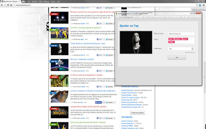Click Facebook J'aime on Cm 2014 article
The width and height of the screenshot is (206, 129).
tap(99, 39)
